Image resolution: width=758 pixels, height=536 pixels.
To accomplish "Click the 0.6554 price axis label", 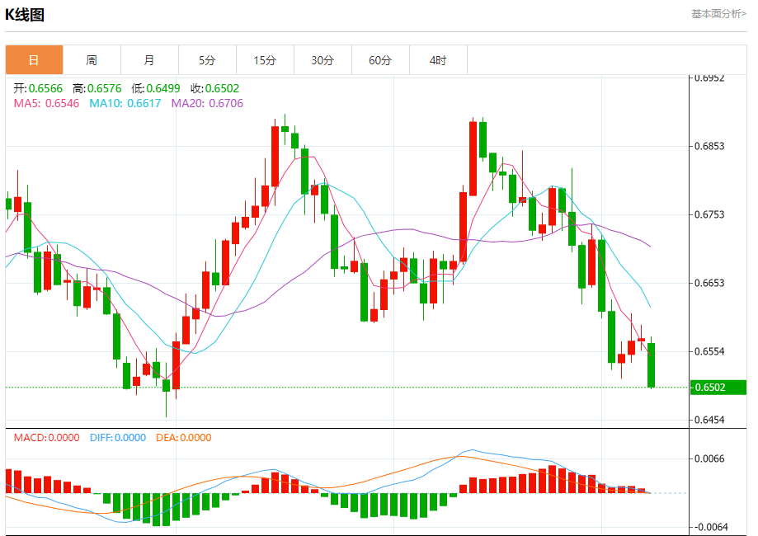I will point(709,351).
